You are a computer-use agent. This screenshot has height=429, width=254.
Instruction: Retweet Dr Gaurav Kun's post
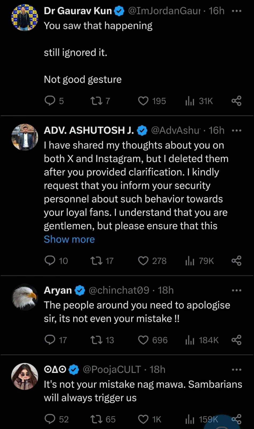96,101
